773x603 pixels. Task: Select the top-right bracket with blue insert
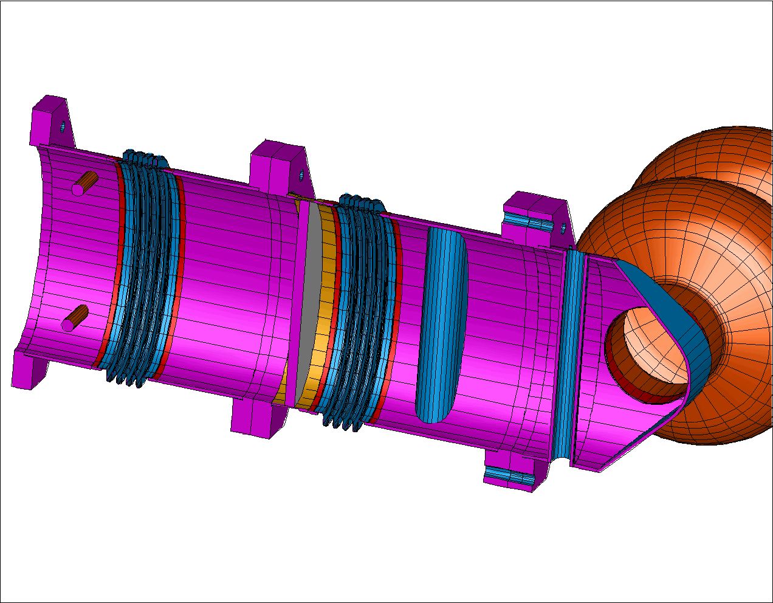click(x=537, y=218)
